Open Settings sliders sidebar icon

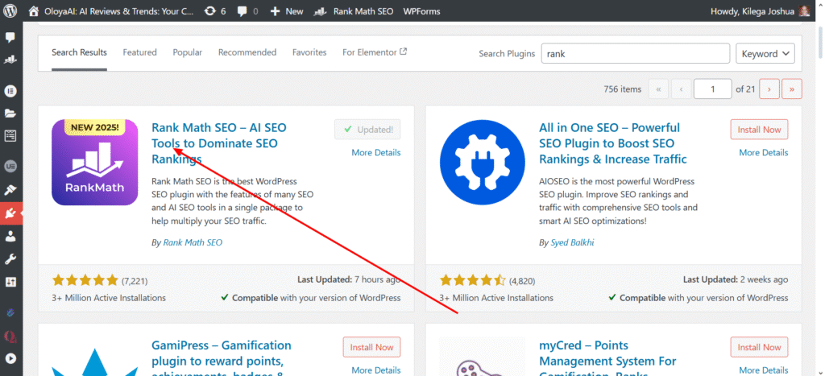tap(10, 282)
